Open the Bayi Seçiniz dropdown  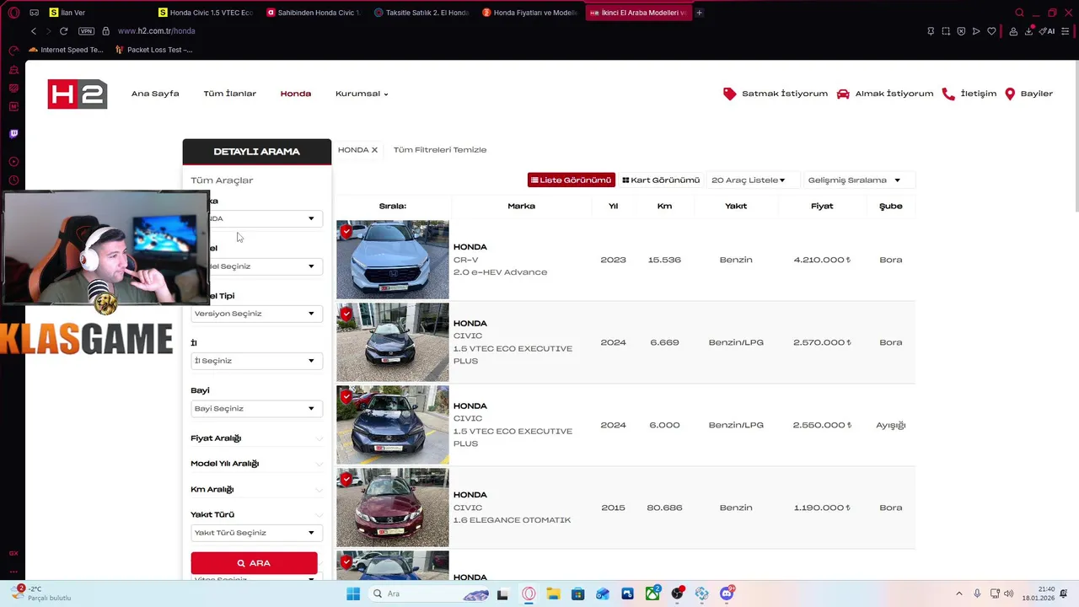pos(256,409)
